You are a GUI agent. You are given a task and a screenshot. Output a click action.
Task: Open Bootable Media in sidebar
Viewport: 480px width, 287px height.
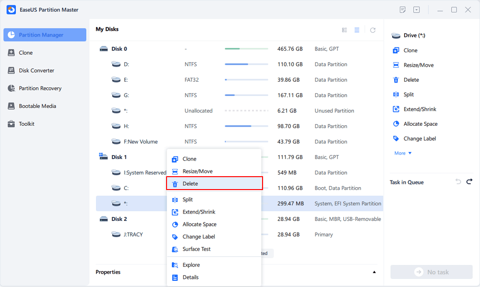(x=37, y=106)
